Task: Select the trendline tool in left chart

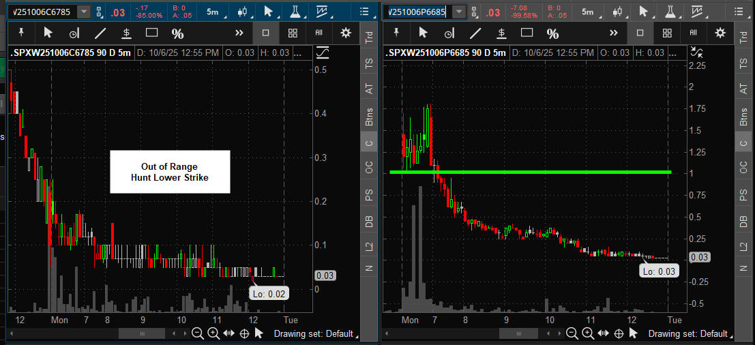Action: click(100, 33)
